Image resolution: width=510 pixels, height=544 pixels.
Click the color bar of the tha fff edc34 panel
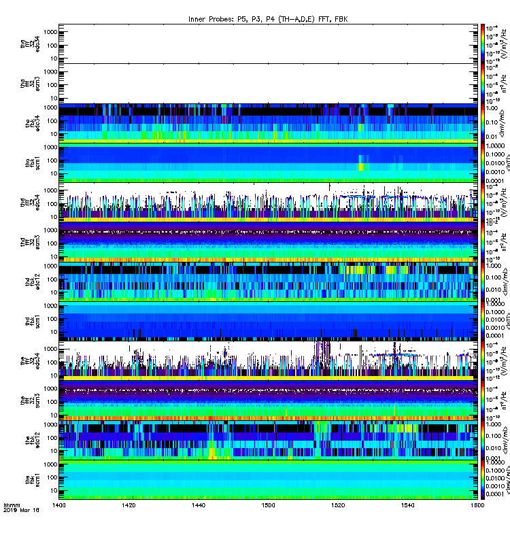coord(483,44)
